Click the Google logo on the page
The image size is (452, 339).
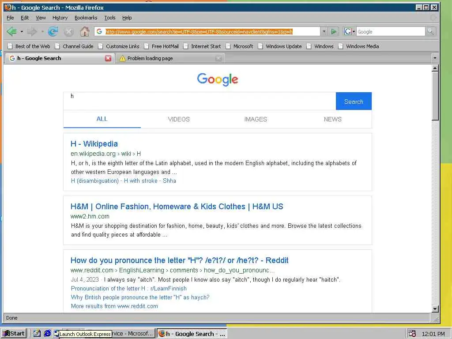pyautogui.click(x=218, y=79)
